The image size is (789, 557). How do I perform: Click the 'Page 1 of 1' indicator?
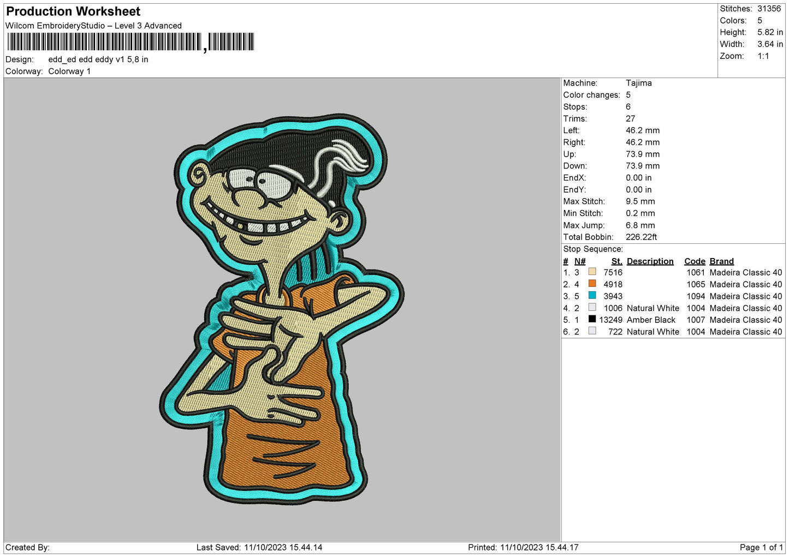click(761, 548)
